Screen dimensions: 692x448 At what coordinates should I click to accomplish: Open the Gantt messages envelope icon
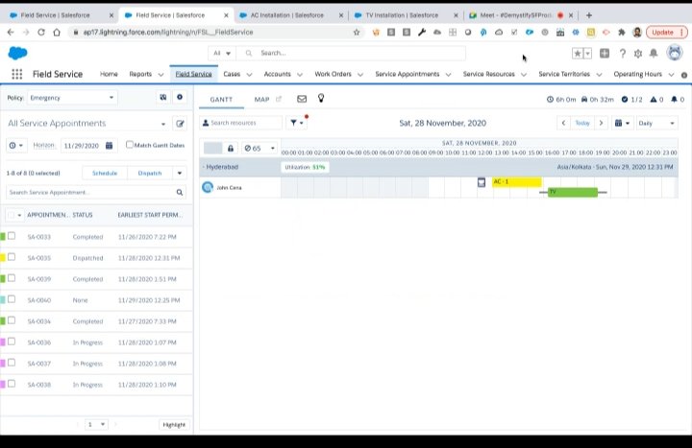[302, 99]
